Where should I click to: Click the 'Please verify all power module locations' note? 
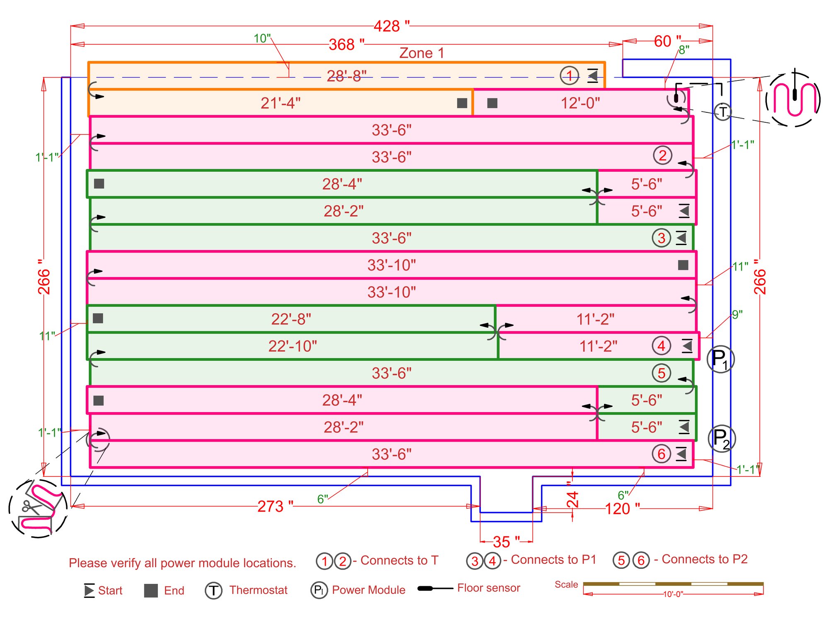pyautogui.click(x=182, y=563)
